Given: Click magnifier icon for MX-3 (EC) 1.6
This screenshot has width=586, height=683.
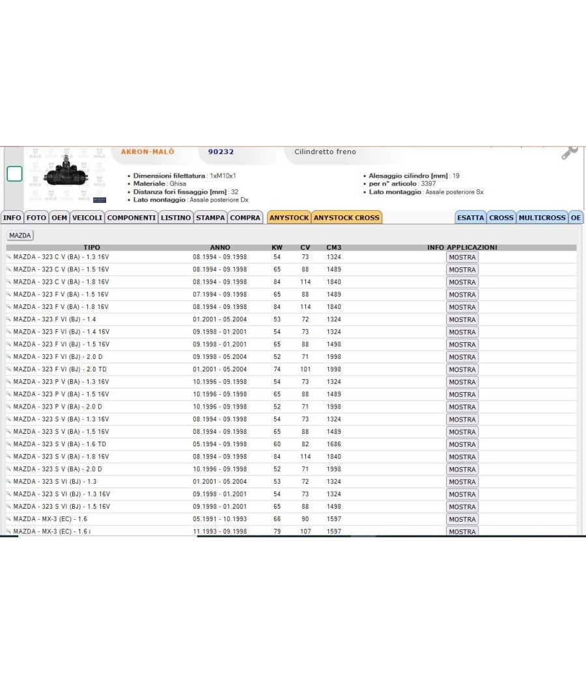Looking at the screenshot, I should (x=8, y=519).
